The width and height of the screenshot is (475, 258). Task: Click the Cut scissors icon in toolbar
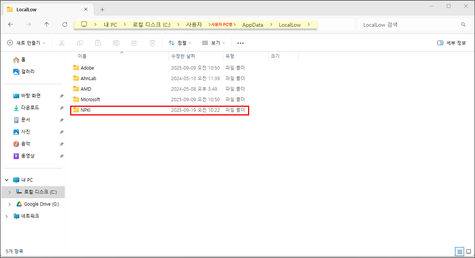[x=62, y=43]
